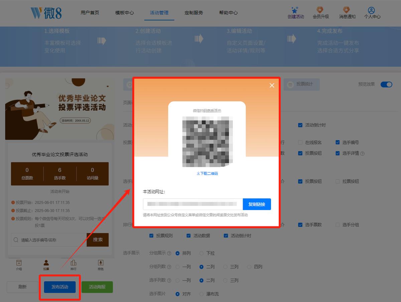Uncheck the 活动倒计时 box below 预览效果
Screen dimensions: 401x302
click(x=300, y=125)
